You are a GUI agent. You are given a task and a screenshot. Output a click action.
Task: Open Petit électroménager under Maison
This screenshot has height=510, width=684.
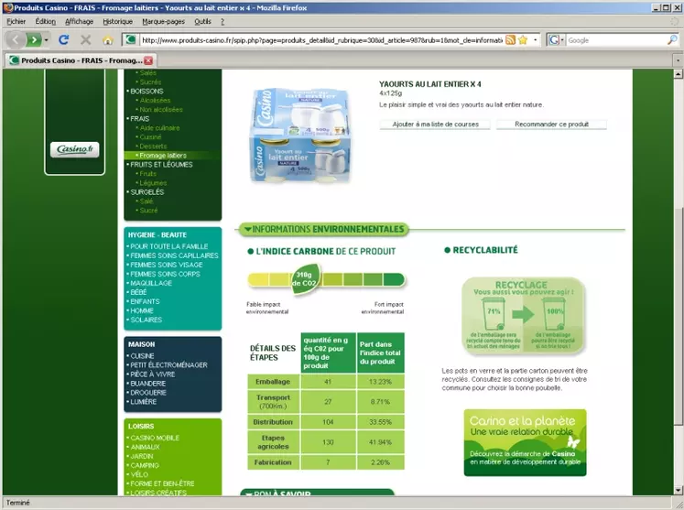(168, 365)
